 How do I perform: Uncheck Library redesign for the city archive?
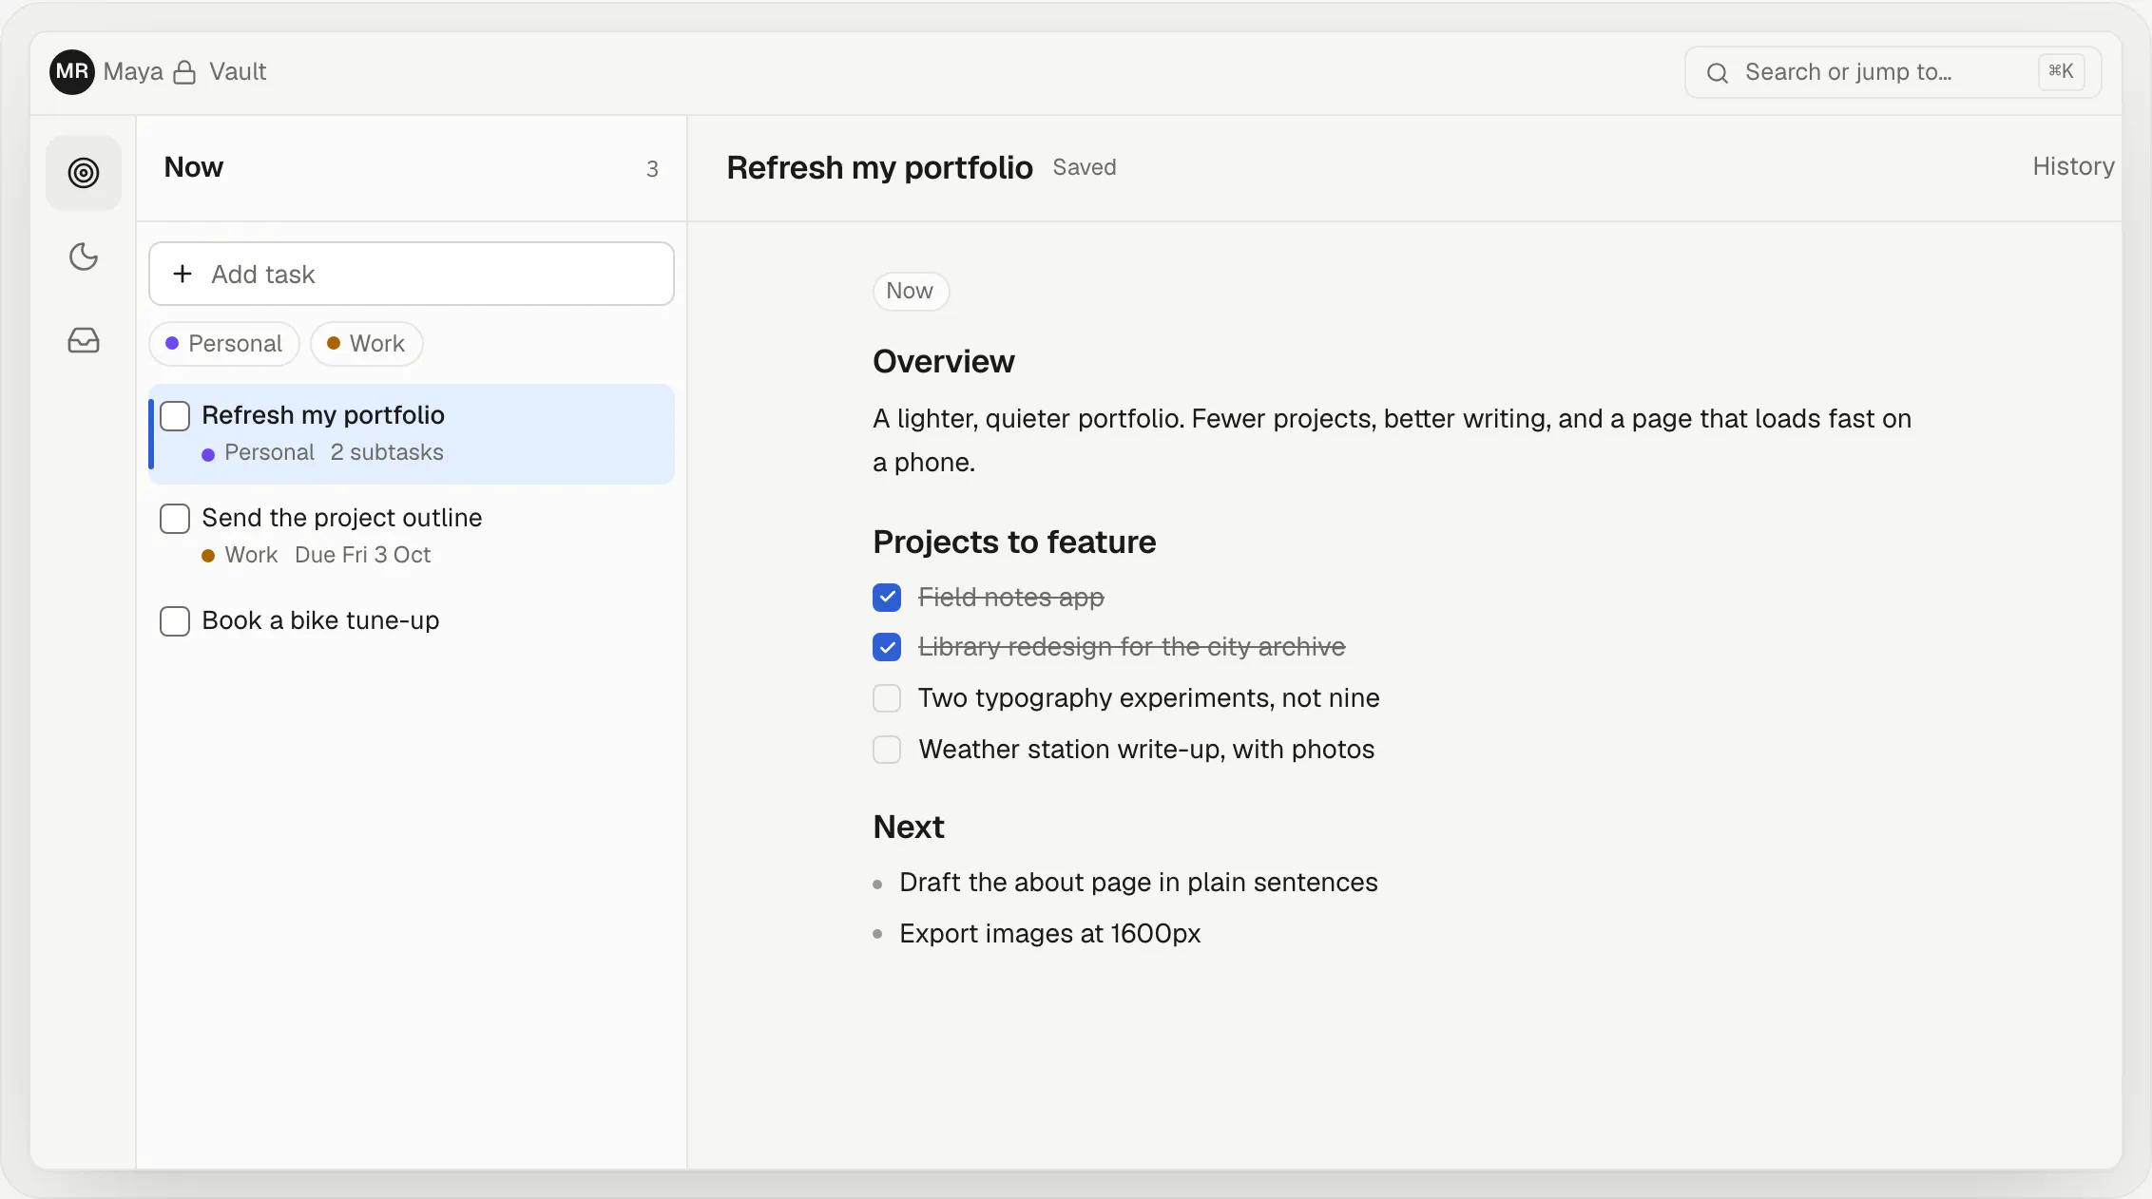(x=887, y=647)
